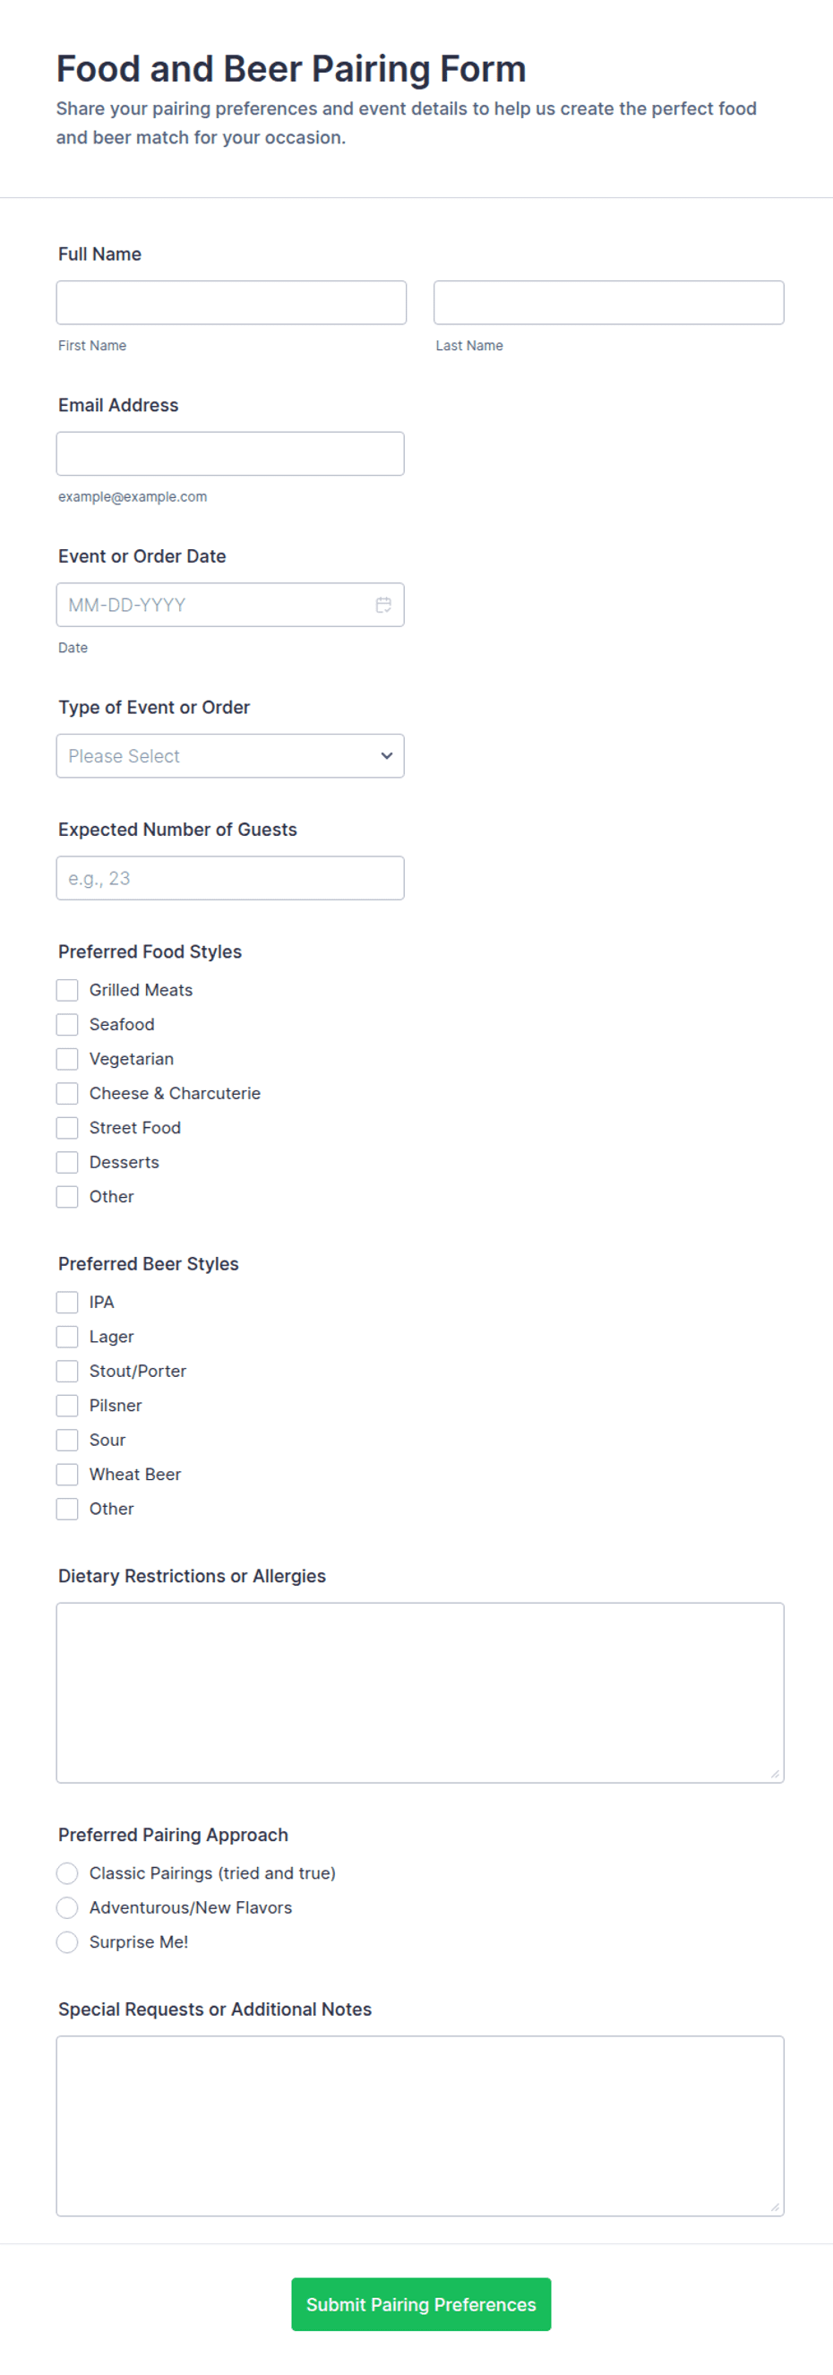Grab the Special Requests textarea resize handle
This screenshot has width=833, height=2375.
(x=775, y=2207)
